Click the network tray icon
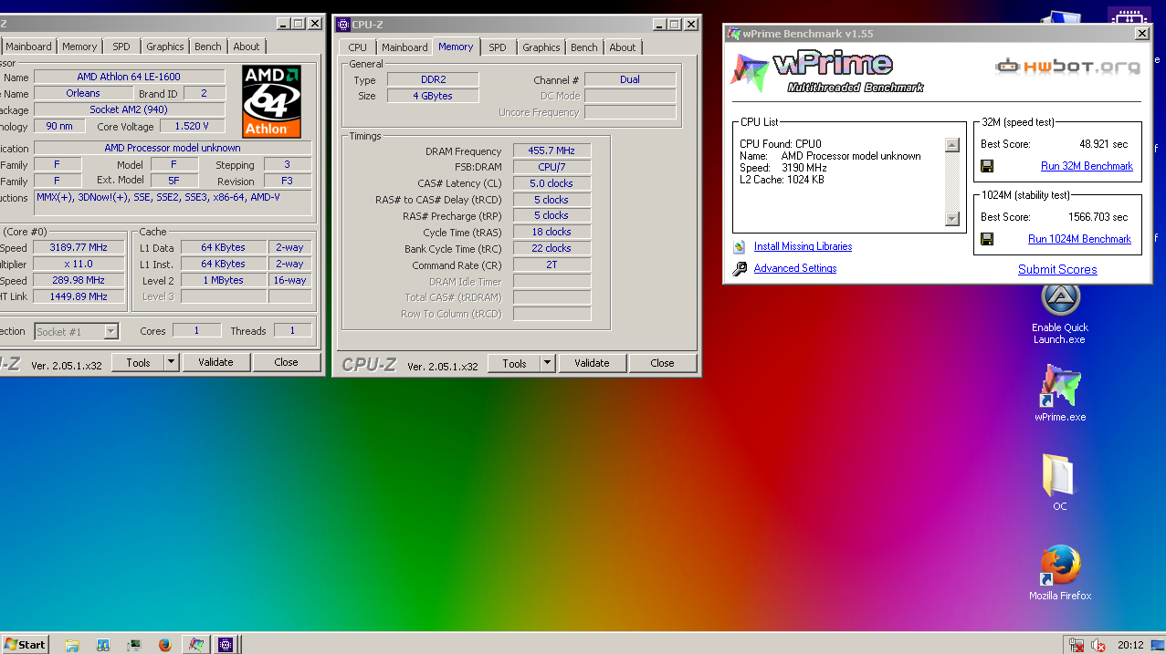1166x654 pixels. (x=1077, y=645)
